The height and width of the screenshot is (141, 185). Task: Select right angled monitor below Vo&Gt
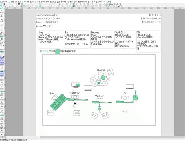point(105,116)
